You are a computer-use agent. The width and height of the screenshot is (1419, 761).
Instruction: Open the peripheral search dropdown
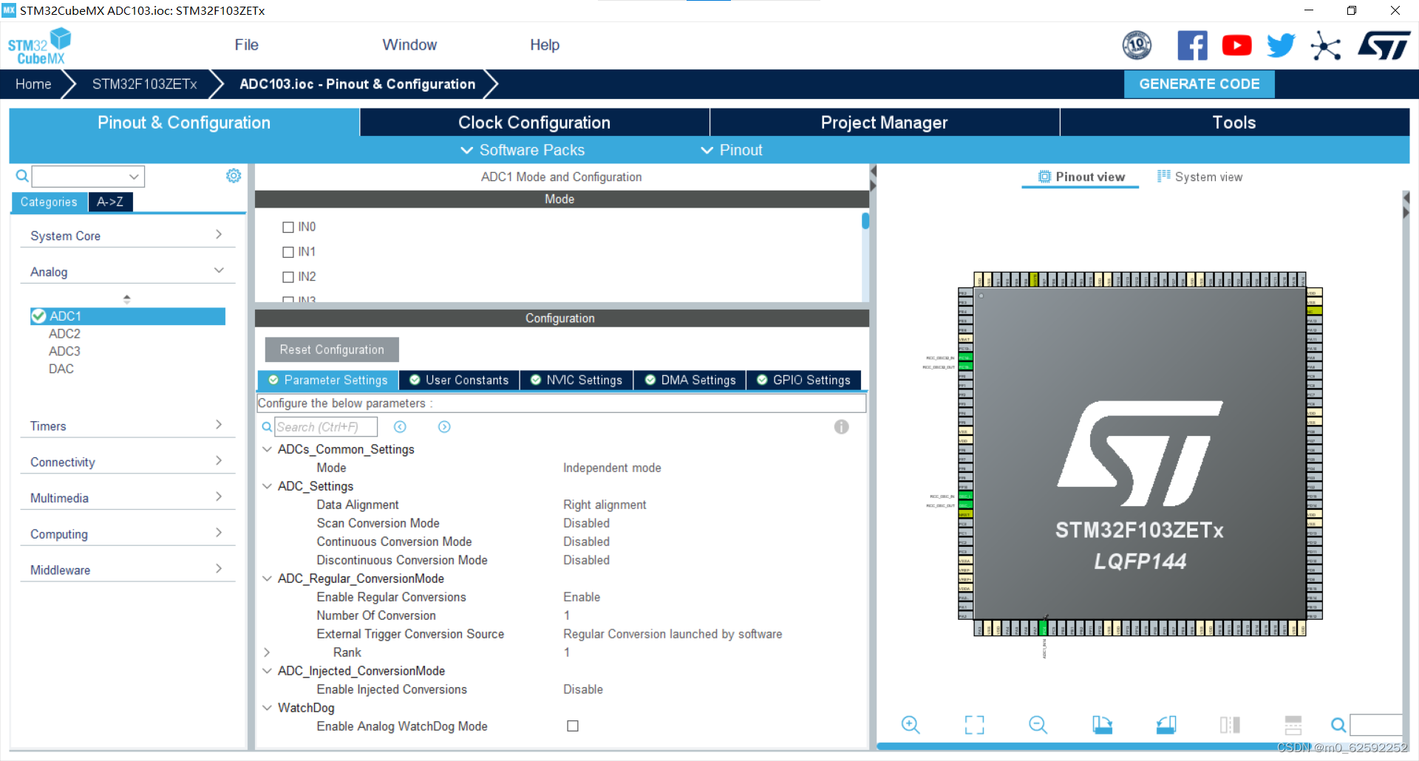click(134, 177)
